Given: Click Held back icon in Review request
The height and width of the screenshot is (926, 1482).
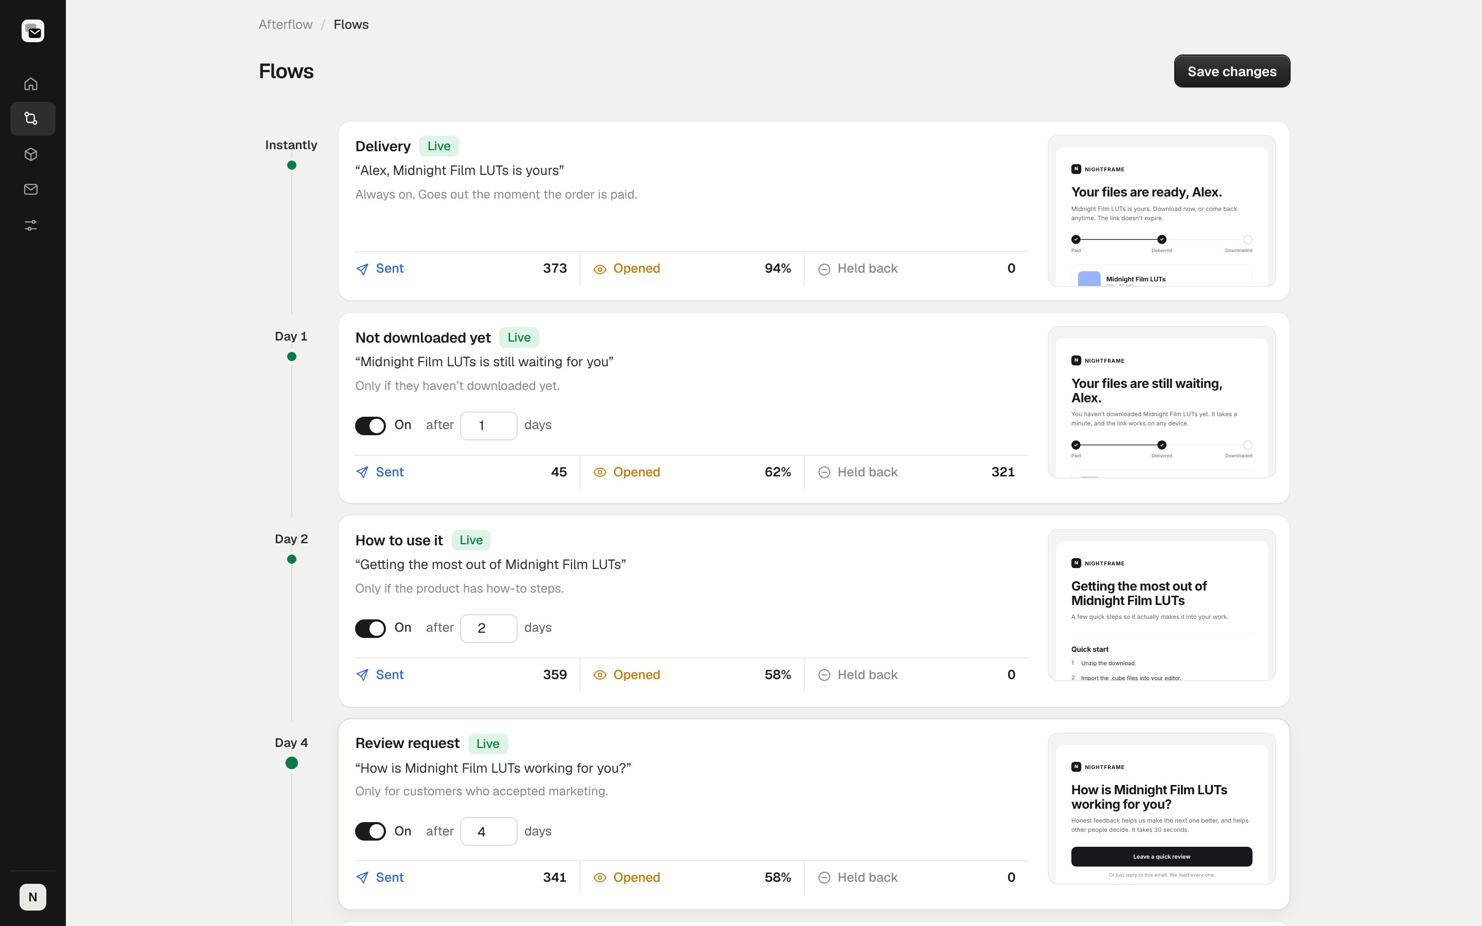Looking at the screenshot, I should click(824, 878).
